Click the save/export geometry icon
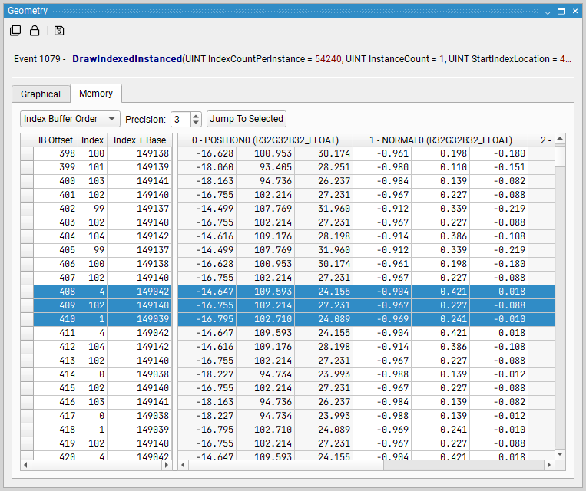Screen dimensions: 586x491 (x=59, y=31)
